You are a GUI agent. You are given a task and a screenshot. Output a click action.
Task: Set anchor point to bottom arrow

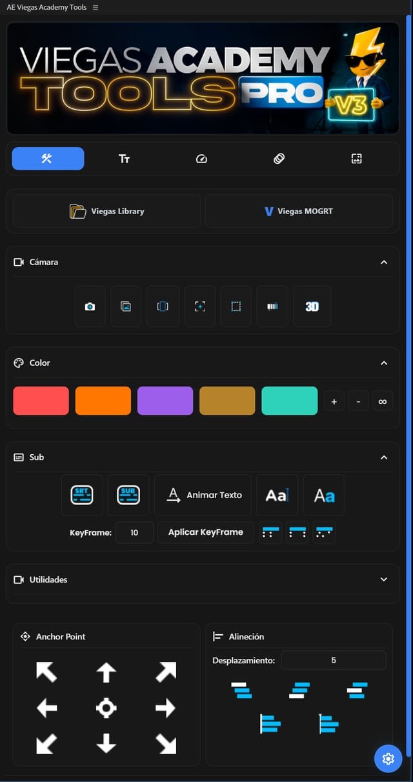click(x=106, y=744)
